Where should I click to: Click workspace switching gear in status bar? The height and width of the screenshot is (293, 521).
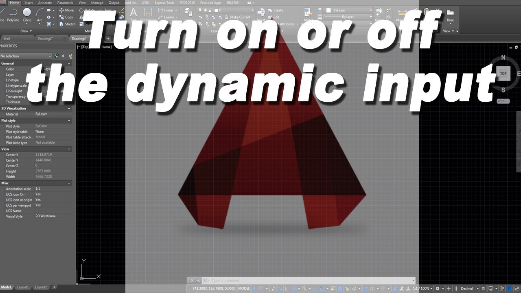438,289
